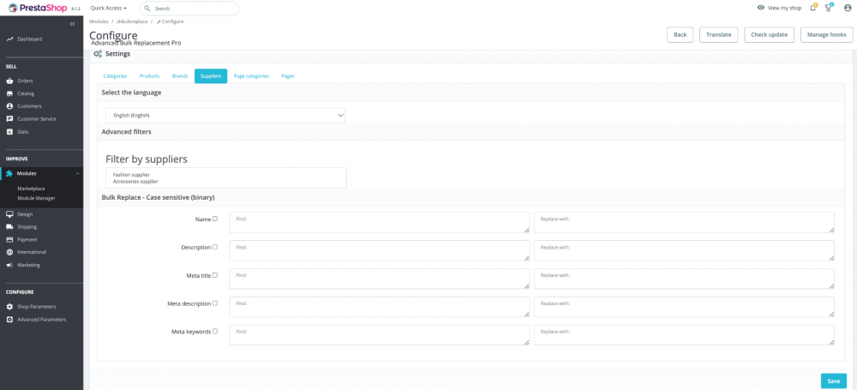Click the Catalog store icon
The width and height of the screenshot is (857, 390).
pos(9,93)
